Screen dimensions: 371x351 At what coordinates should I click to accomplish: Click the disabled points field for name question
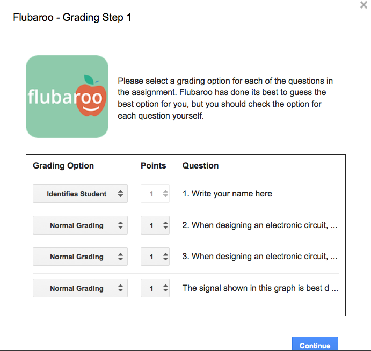tap(155, 194)
